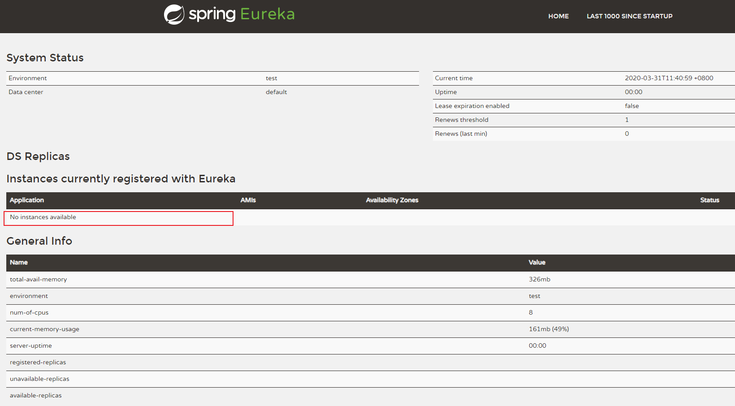
Task: Select the AMIs column header
Action: pos(248,200)
